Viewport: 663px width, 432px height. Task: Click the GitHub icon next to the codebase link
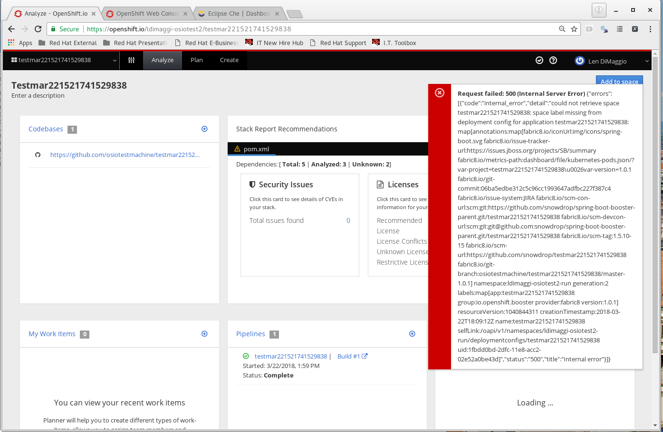tap(38, 154)
